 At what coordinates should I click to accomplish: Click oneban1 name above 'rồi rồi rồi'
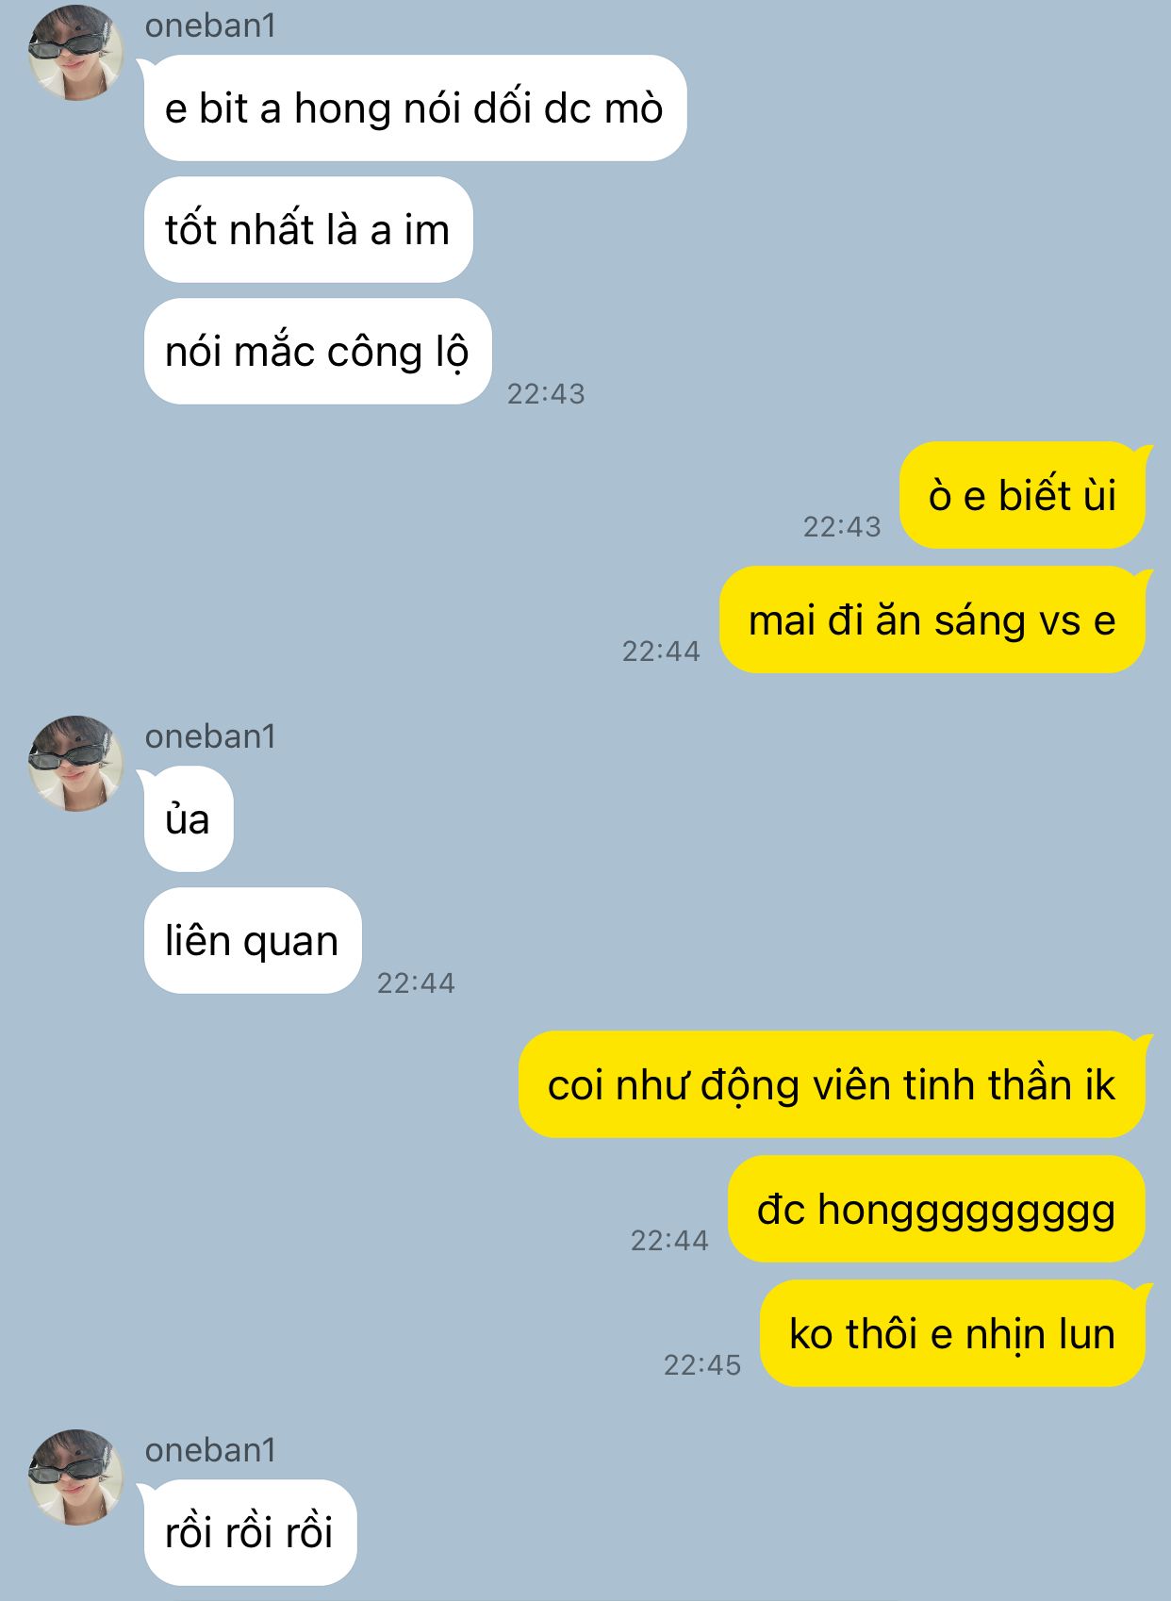click(x=211, y=1450)
